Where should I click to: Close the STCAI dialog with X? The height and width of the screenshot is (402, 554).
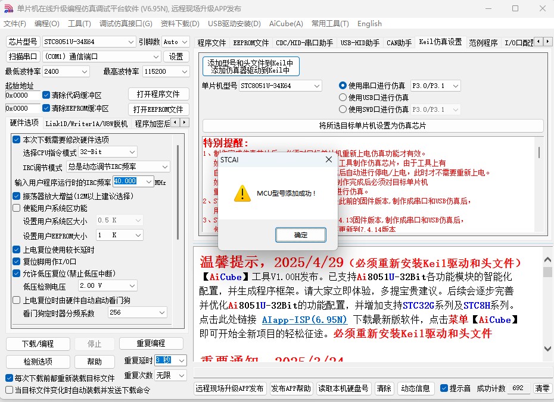point(328,160)
